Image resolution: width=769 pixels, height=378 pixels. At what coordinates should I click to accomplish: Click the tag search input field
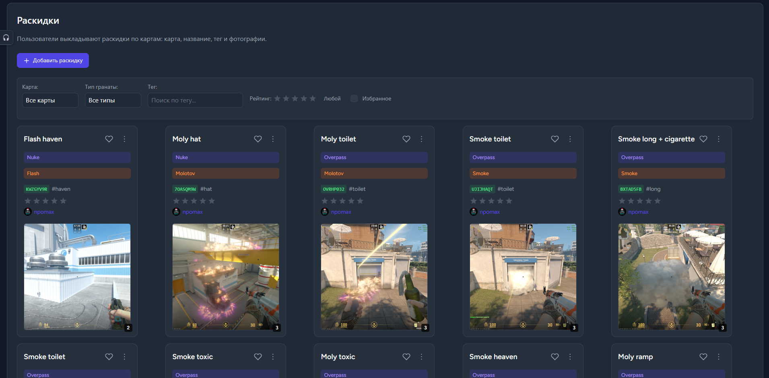pos(195,100)
